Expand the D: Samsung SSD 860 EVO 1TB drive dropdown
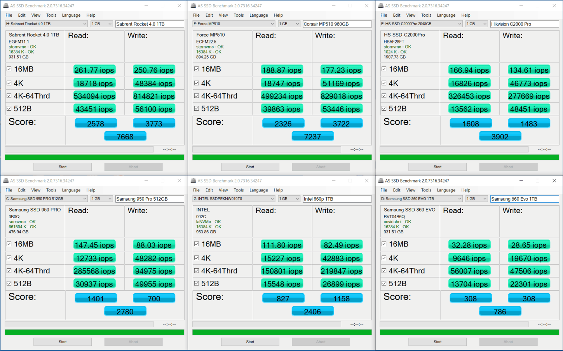Screen dimensions: 563x351 pos(421,199)
